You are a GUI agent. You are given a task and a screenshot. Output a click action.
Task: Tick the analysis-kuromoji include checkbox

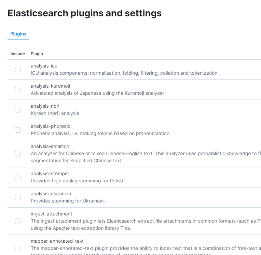(18, 90)
